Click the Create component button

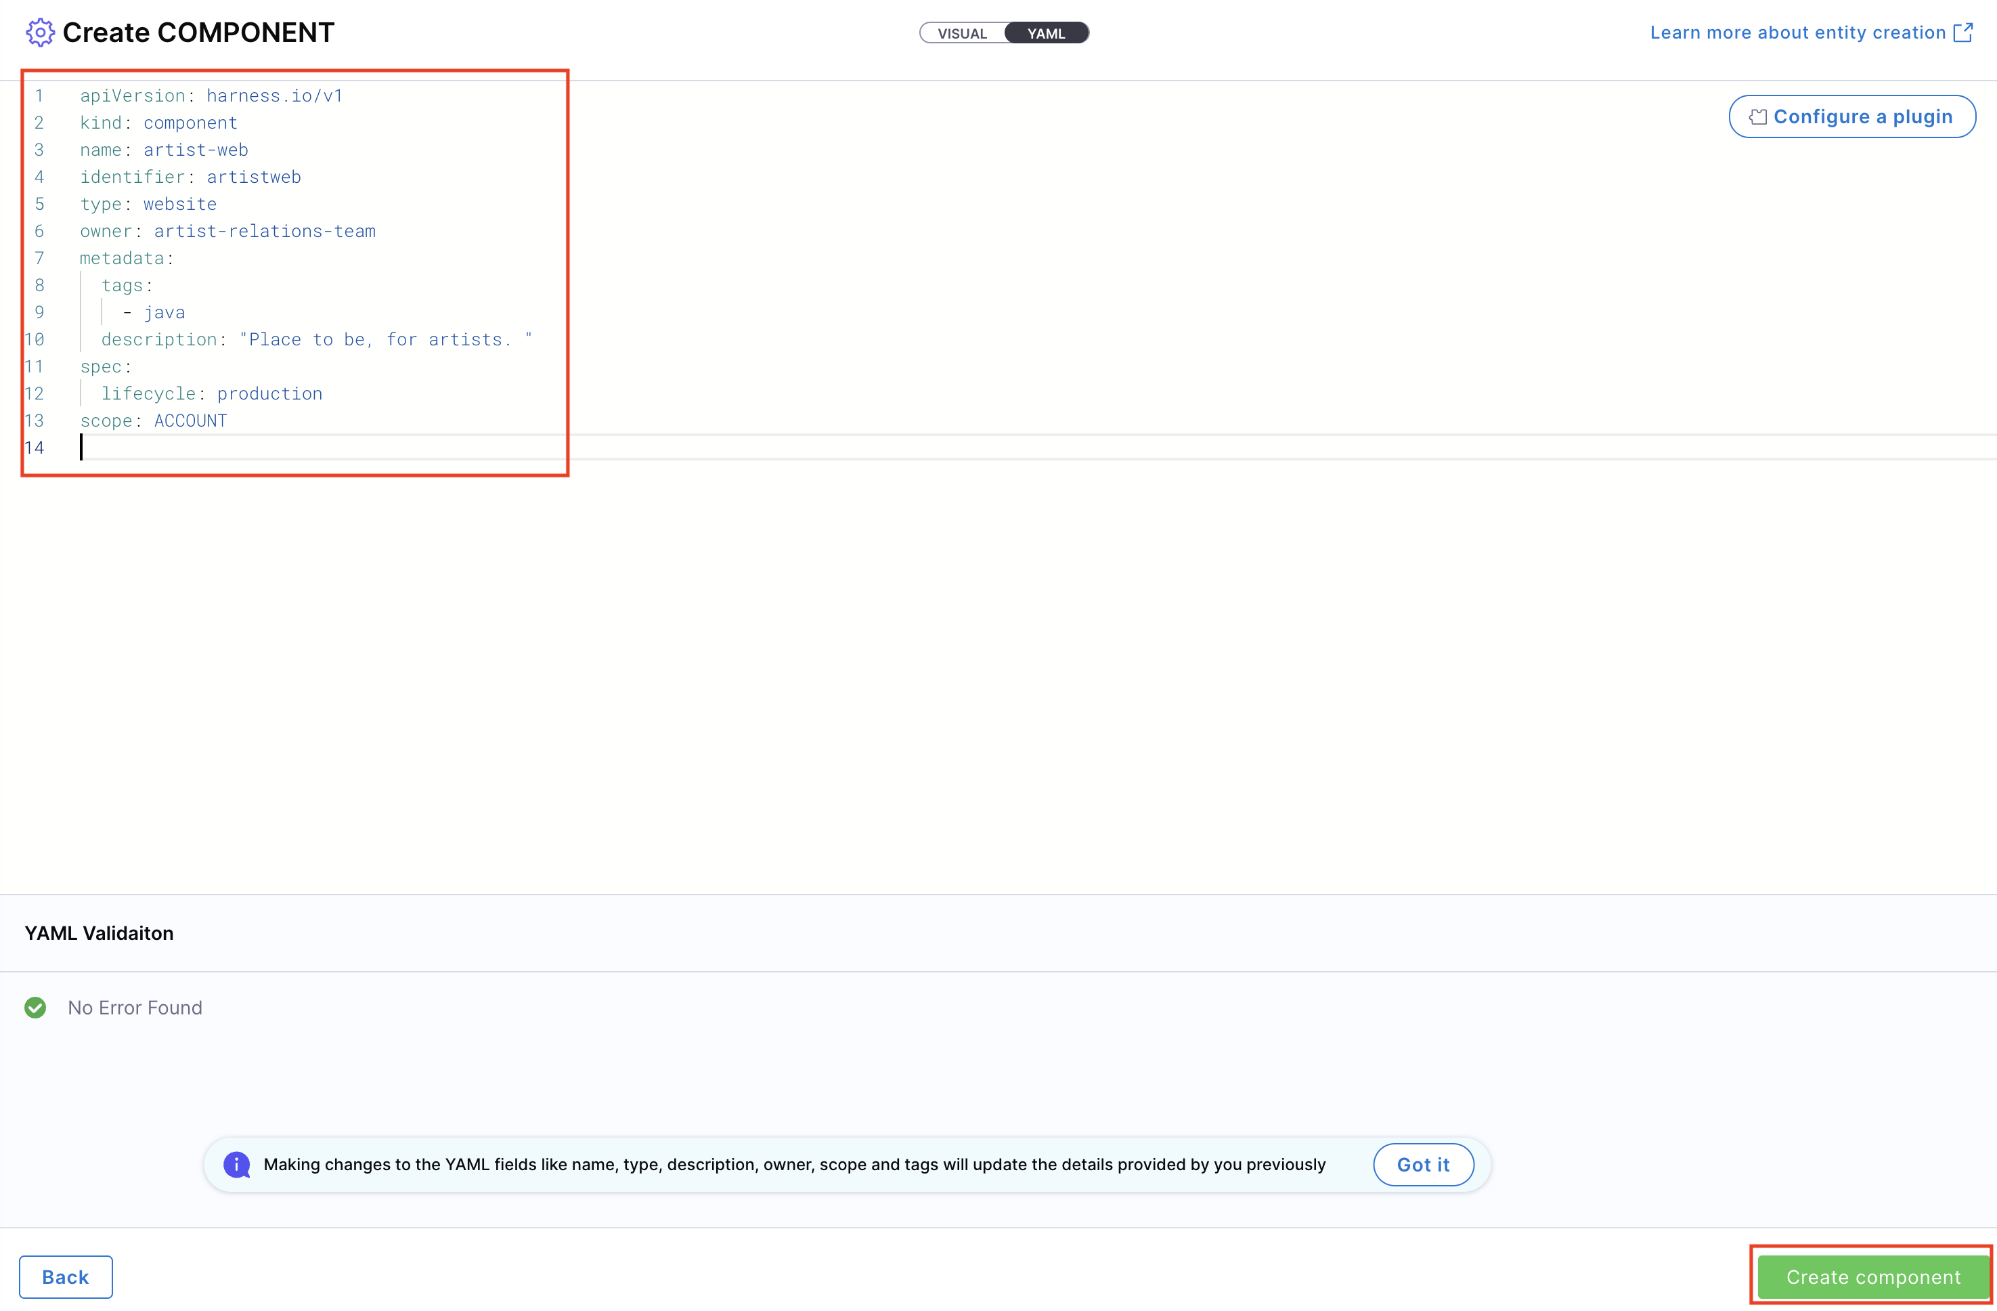point(1873,1276)
